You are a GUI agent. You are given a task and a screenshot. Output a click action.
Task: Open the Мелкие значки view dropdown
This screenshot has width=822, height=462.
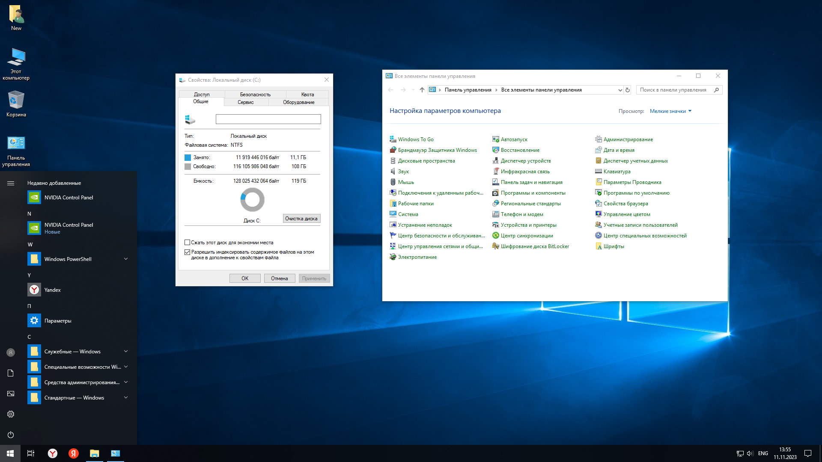[x=670, y=111]
